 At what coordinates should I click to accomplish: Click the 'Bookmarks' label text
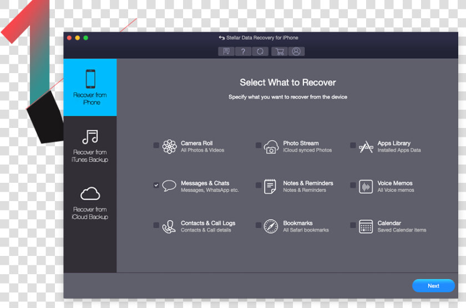298,223
